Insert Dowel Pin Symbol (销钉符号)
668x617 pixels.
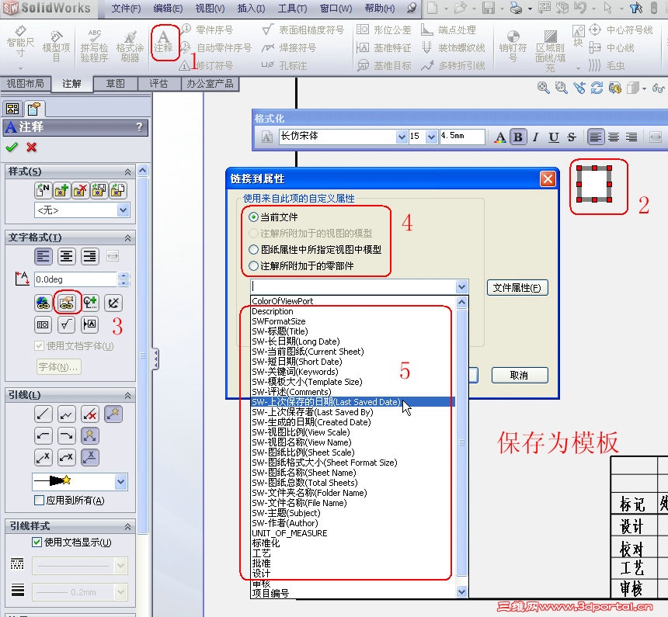[513, 46]
